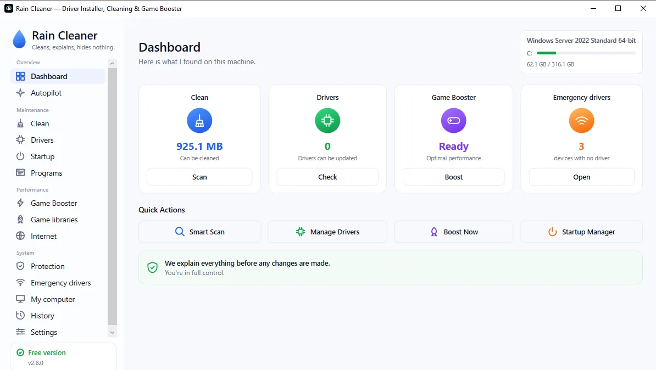Click the Startup power icon in sidebar
656x370 pixels.
(20, 156)
